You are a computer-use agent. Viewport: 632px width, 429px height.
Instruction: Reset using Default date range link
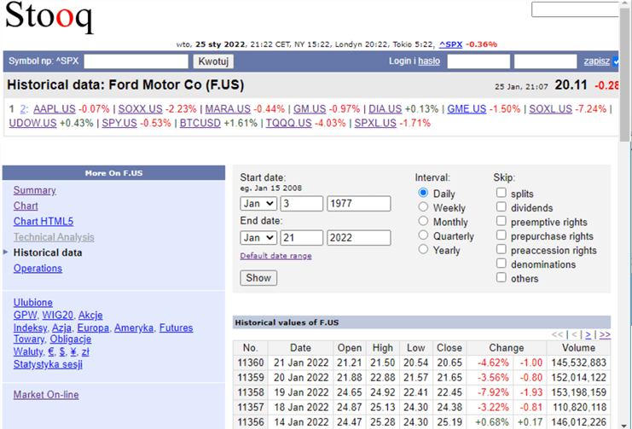click(x=275, y=256)
